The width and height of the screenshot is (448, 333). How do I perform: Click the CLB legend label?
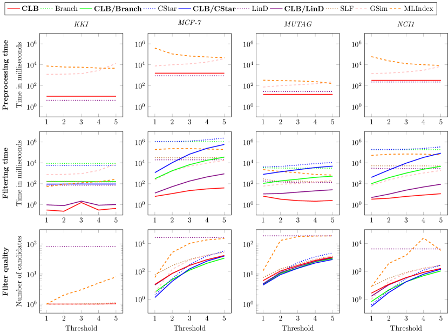coord(30,9)
